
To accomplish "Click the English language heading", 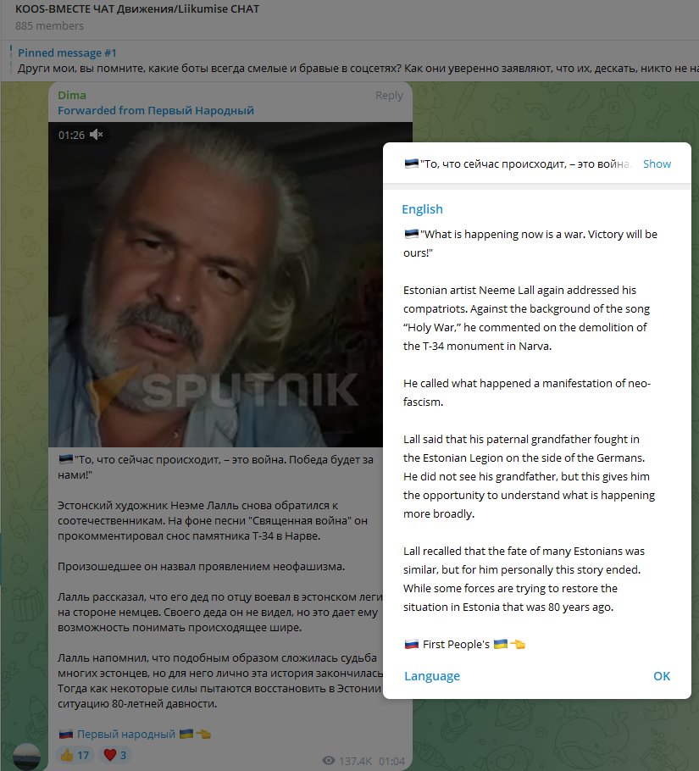I will pyautogui.click(x=422, y=209).
